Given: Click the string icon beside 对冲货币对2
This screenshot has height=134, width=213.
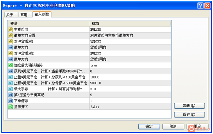Looking at the screenshot, I should (11, 53).
